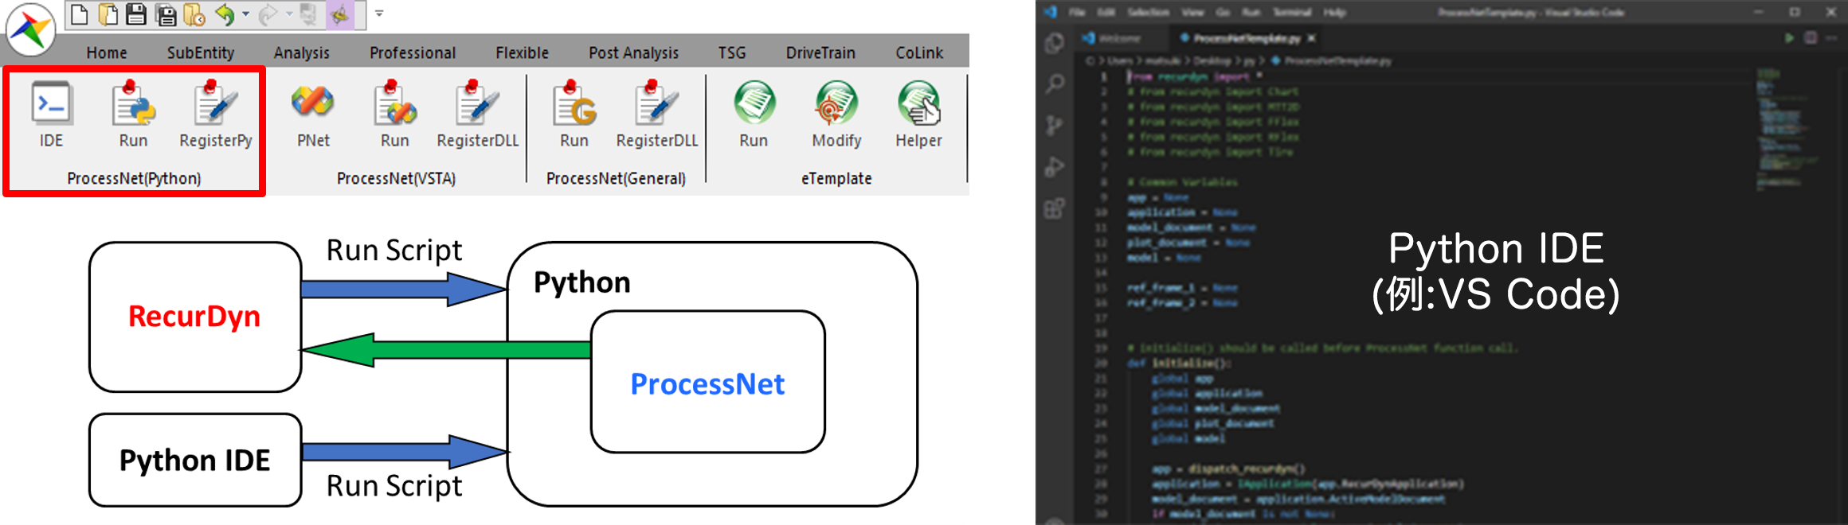This screenshot has width=1848, height=525.
Task: Open the Search view in VS Code
Action: pyautogui.click(x=1054, y=84)
